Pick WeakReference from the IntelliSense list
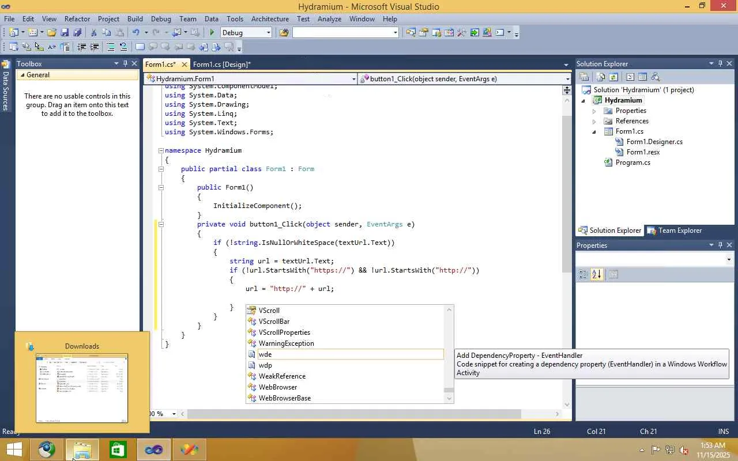The image size is (738, 461). coord(345,376)
